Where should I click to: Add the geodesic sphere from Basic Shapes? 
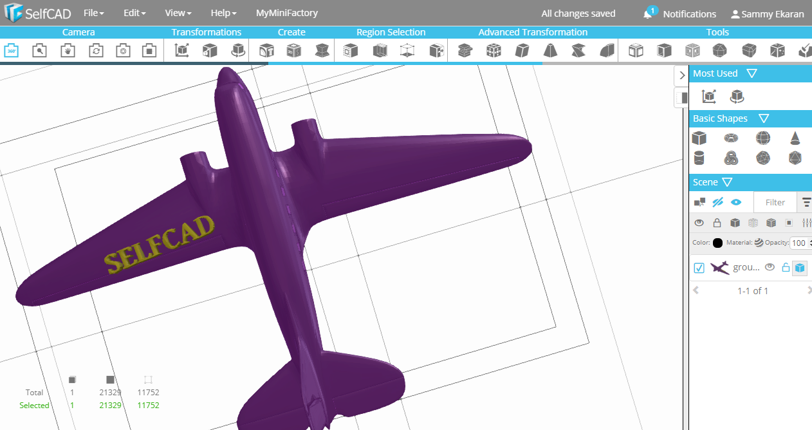click(763, 158)
